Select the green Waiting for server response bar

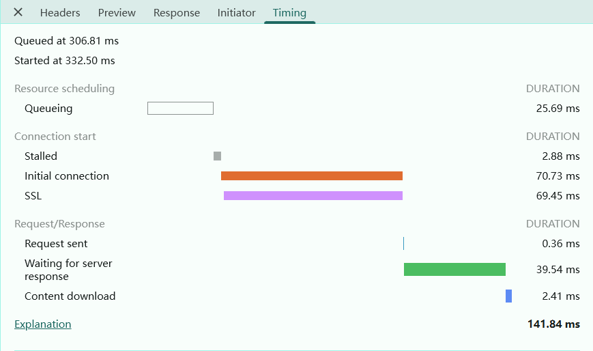[x=454, y=269]
